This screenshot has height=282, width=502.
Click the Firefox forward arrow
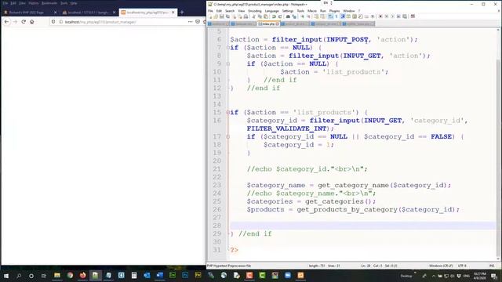pos(15,22)
